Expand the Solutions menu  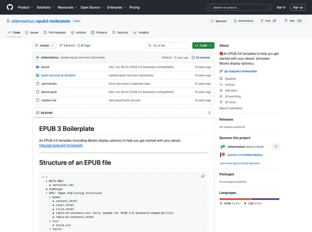[x=45, y=7]
